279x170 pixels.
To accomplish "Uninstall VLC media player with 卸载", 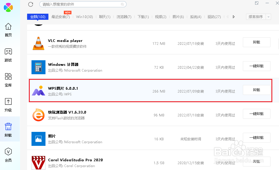I will pos(257,42).
